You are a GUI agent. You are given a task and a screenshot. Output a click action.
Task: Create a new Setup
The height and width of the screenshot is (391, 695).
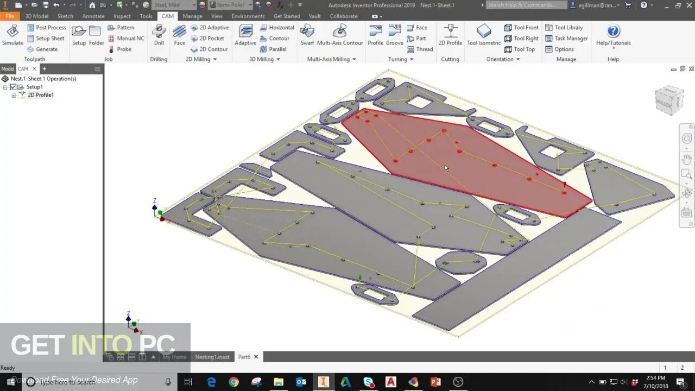[x=79, y=35]
